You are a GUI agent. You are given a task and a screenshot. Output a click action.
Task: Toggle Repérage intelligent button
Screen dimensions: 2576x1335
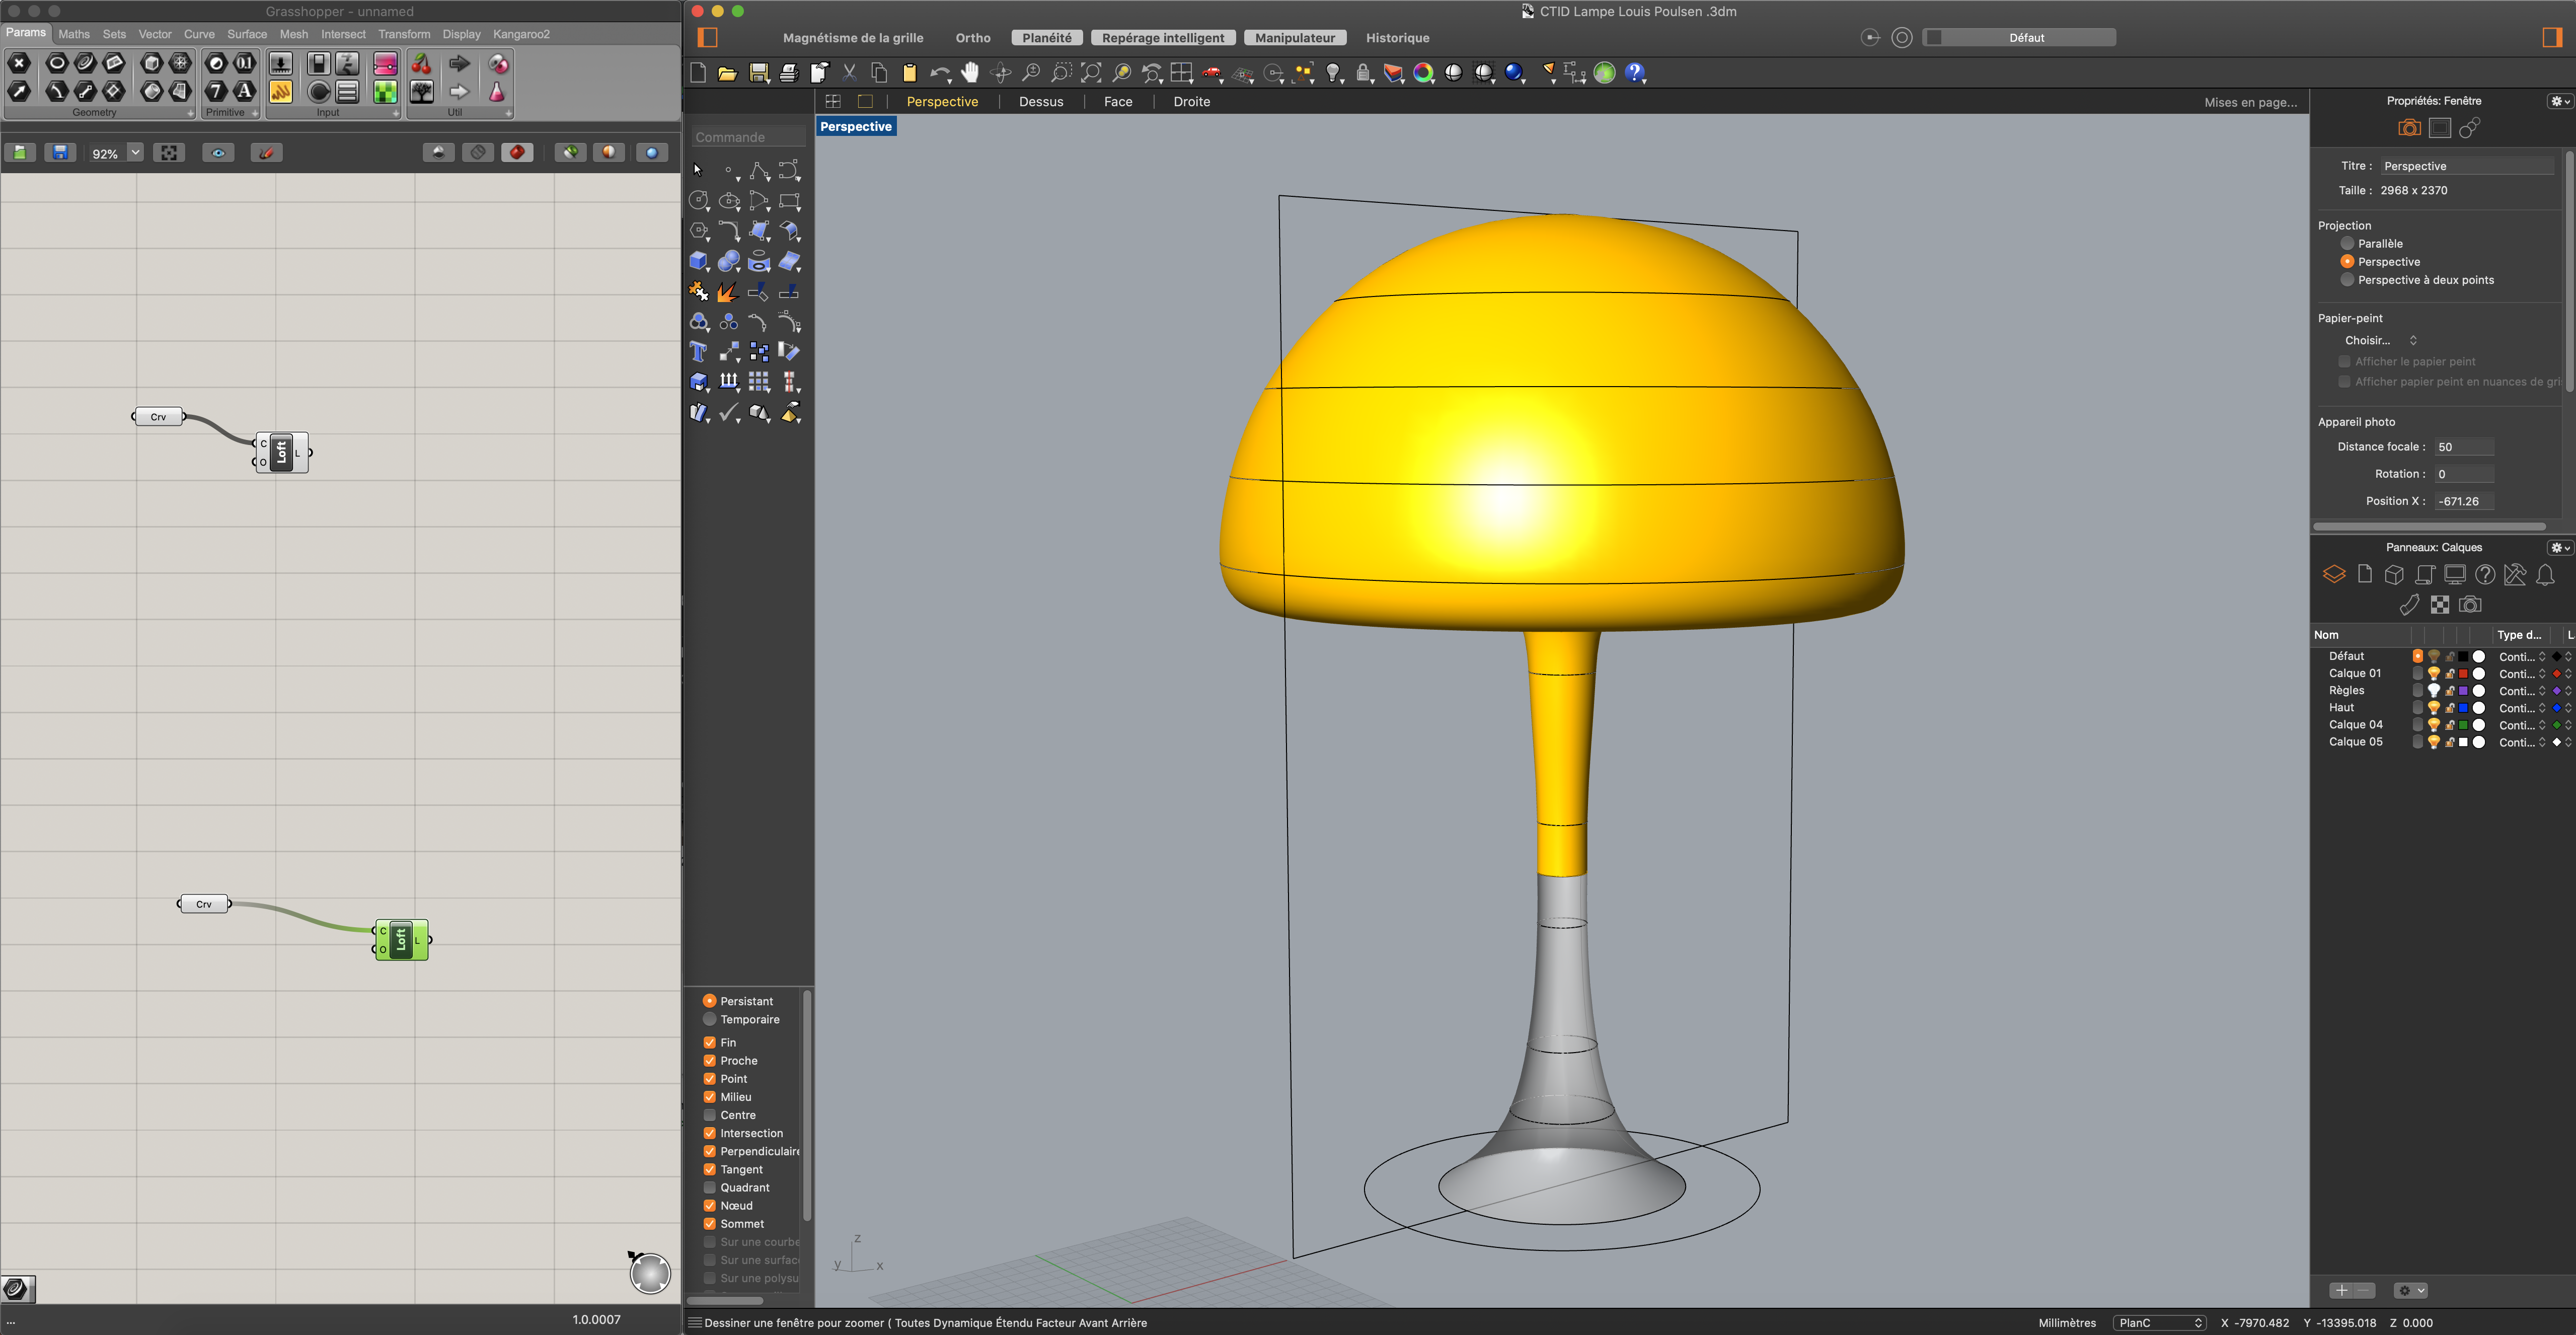point(1162,38)
